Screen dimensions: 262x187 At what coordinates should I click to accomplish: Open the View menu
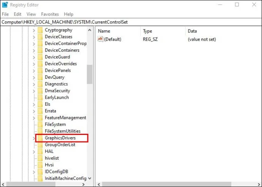pos(31,14)
